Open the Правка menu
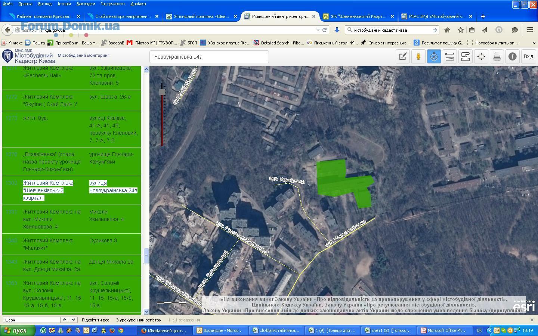This screenshot has height=336, width=538. point(25,4)
